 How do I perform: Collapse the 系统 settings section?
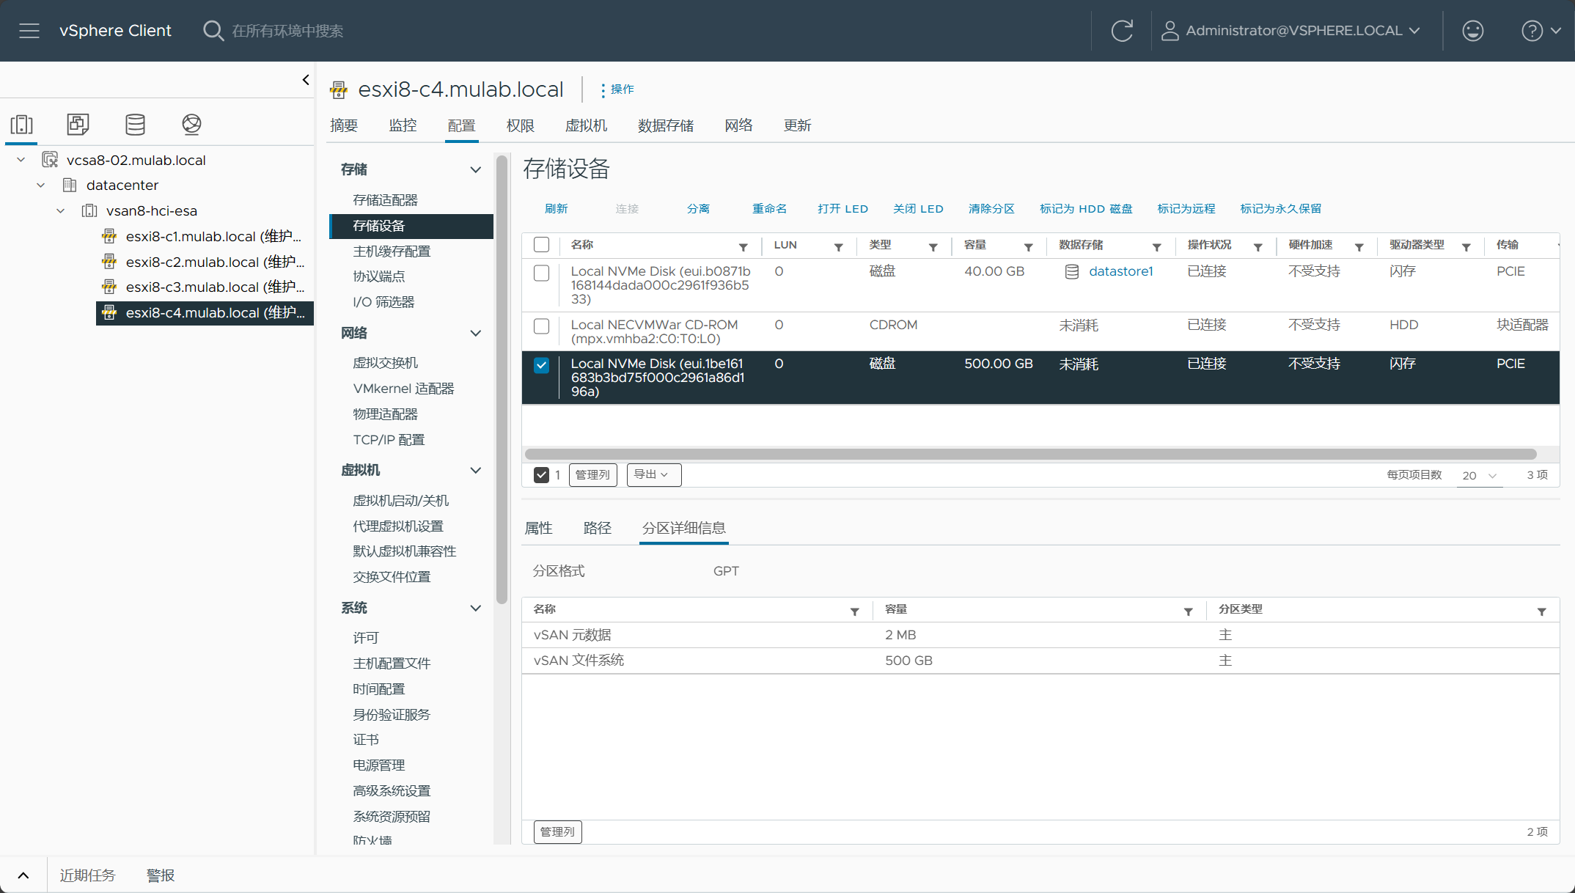point(475,609)
